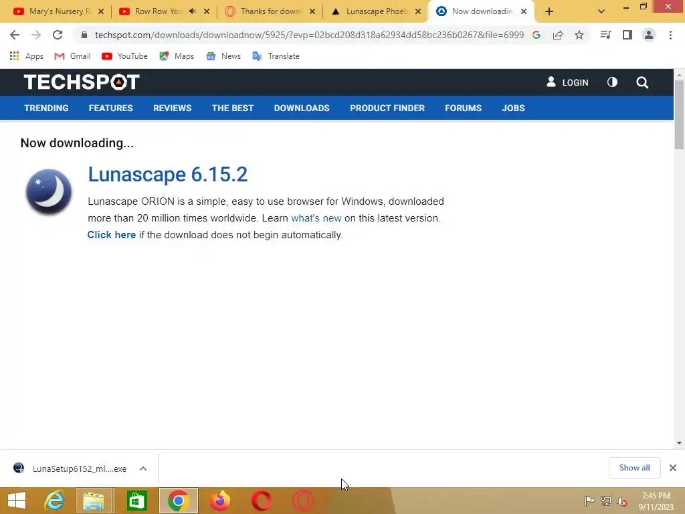Screen dimensions: 685x514
Task: Launch Firefox from the taskbar
Action: 219,501
